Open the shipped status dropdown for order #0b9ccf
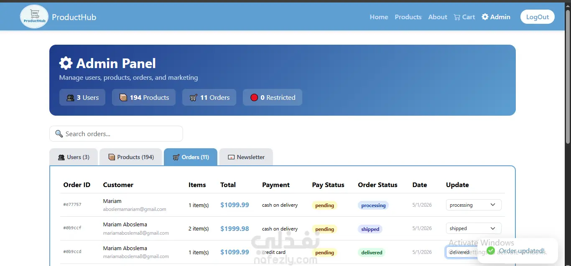 [x=474, y=228]
